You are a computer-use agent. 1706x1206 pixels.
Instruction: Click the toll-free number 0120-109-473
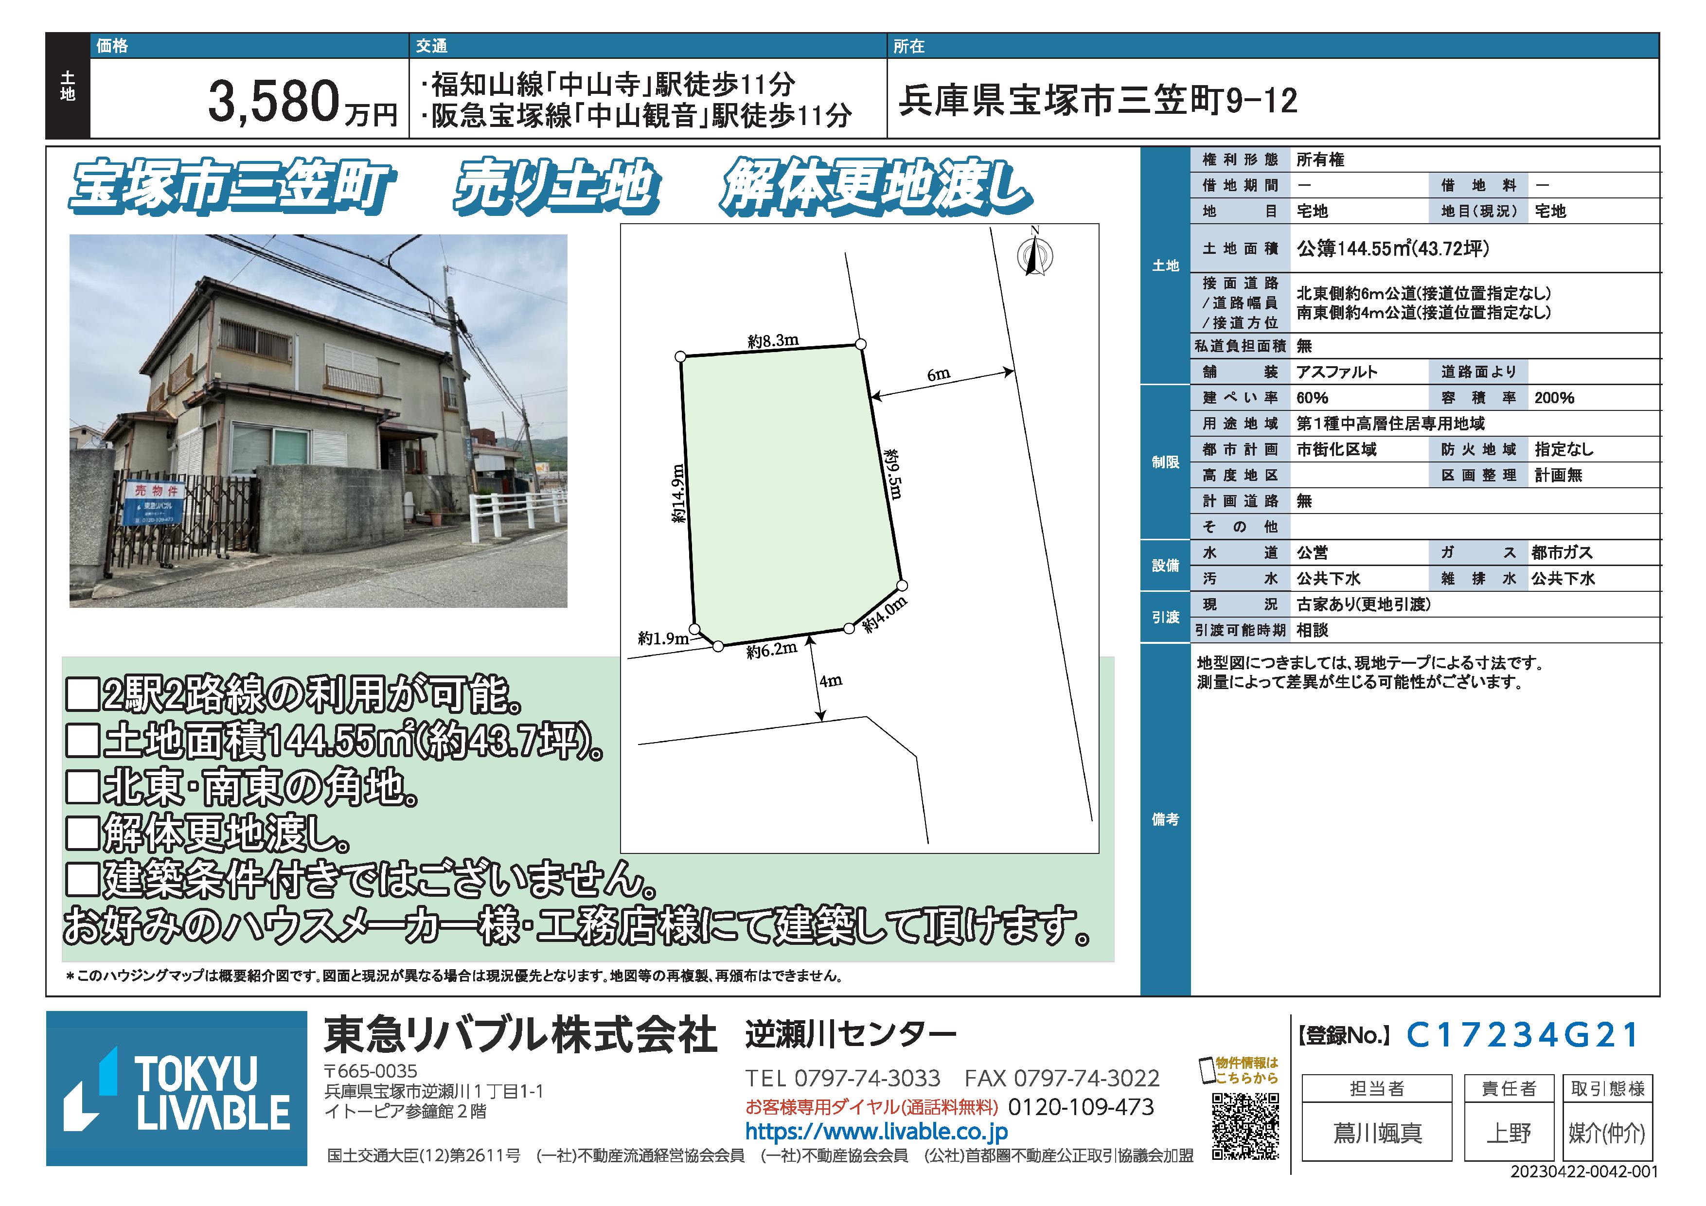pos(1081,1107)
